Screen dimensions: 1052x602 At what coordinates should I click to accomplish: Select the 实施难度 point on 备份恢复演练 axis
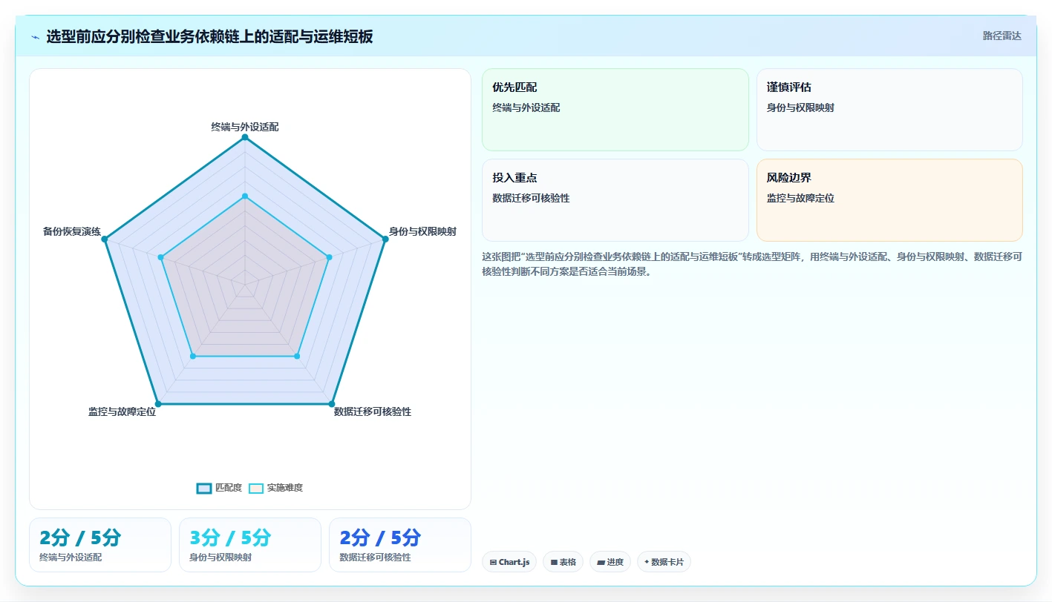click(x=161, y=257)
